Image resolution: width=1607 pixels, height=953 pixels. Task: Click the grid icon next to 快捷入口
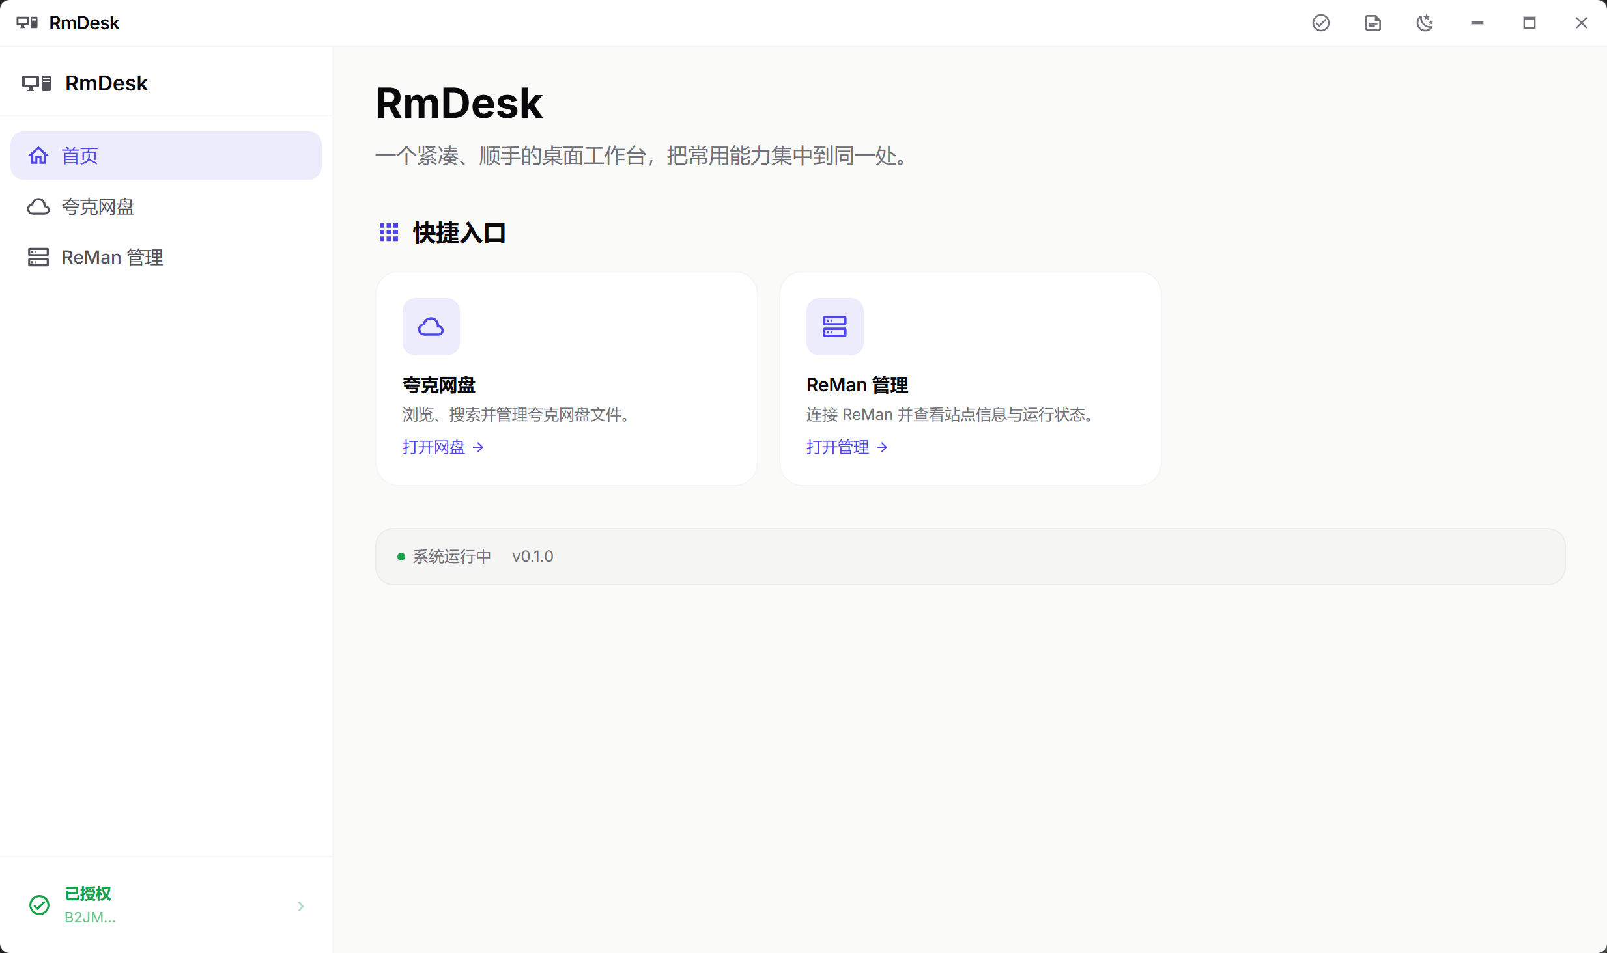pyautogui.click(x=389, y=232)
